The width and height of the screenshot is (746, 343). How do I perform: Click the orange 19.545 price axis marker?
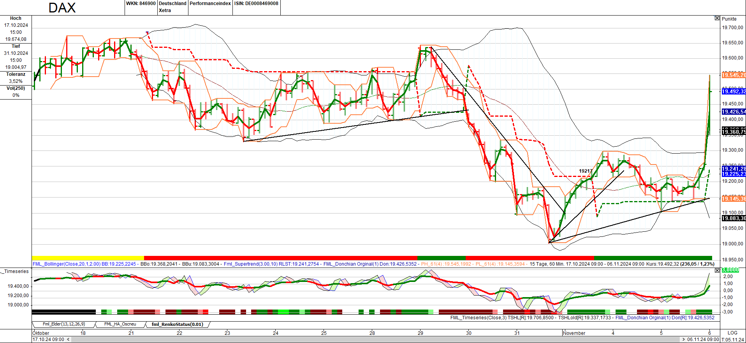(x=733, y=75)
